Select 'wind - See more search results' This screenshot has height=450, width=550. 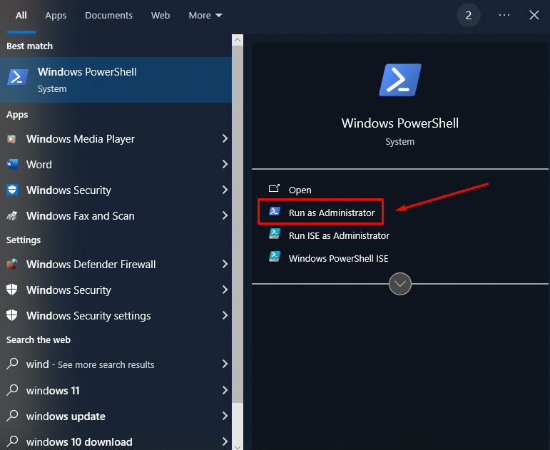116,364
